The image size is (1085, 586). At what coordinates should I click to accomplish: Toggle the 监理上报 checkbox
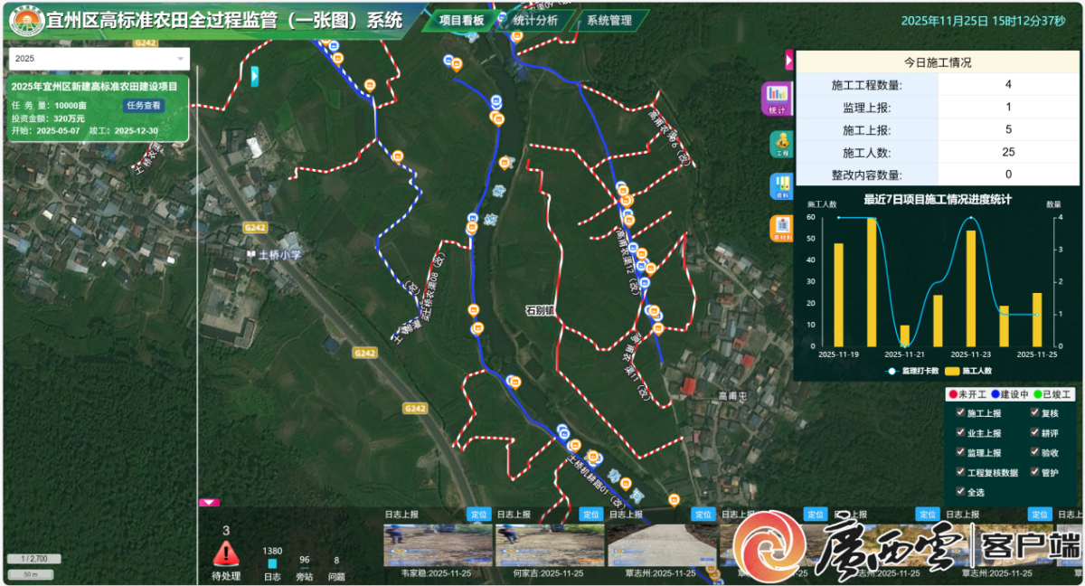960,452
